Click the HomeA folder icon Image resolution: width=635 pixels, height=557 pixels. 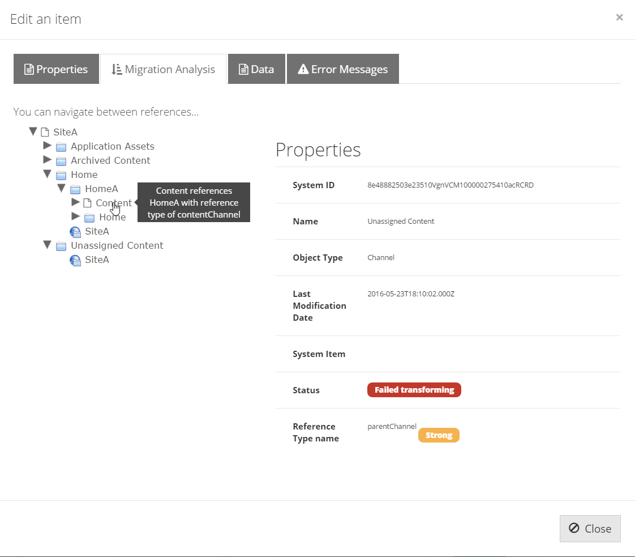click(x=75, y=189)
